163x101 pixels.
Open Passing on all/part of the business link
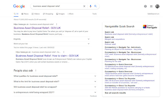pos(123,49)
